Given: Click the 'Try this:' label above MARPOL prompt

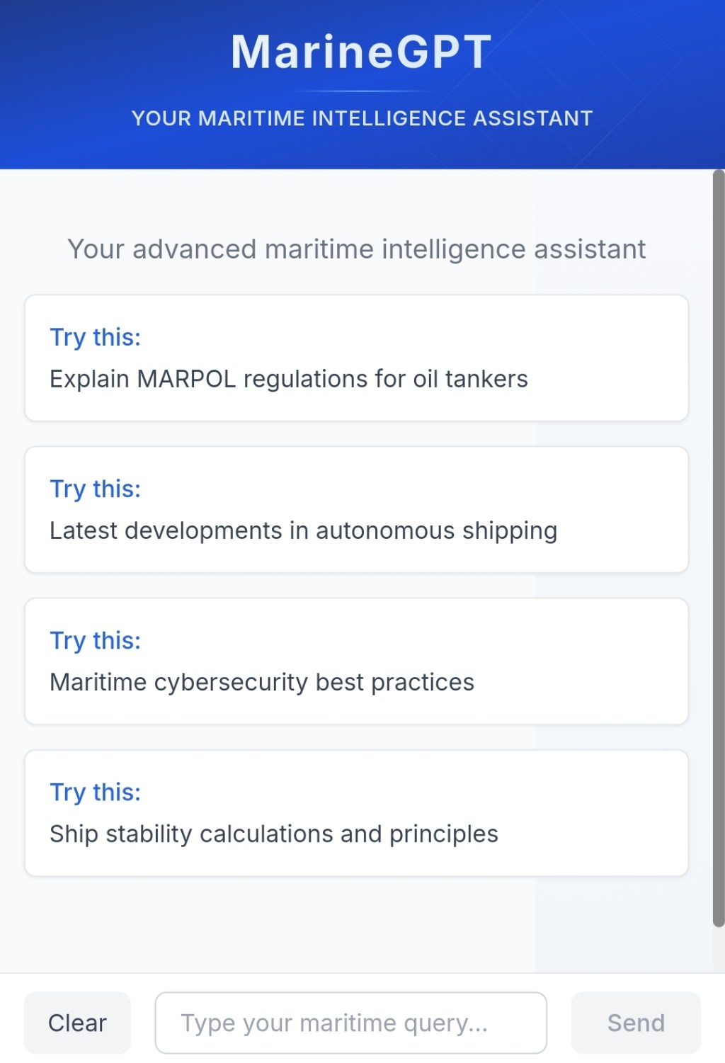Looking at the screenshot, I should tap(95, 338).
